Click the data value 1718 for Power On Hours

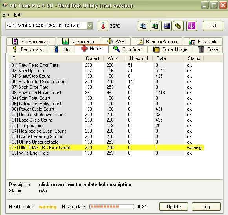[x=160, y=93]
